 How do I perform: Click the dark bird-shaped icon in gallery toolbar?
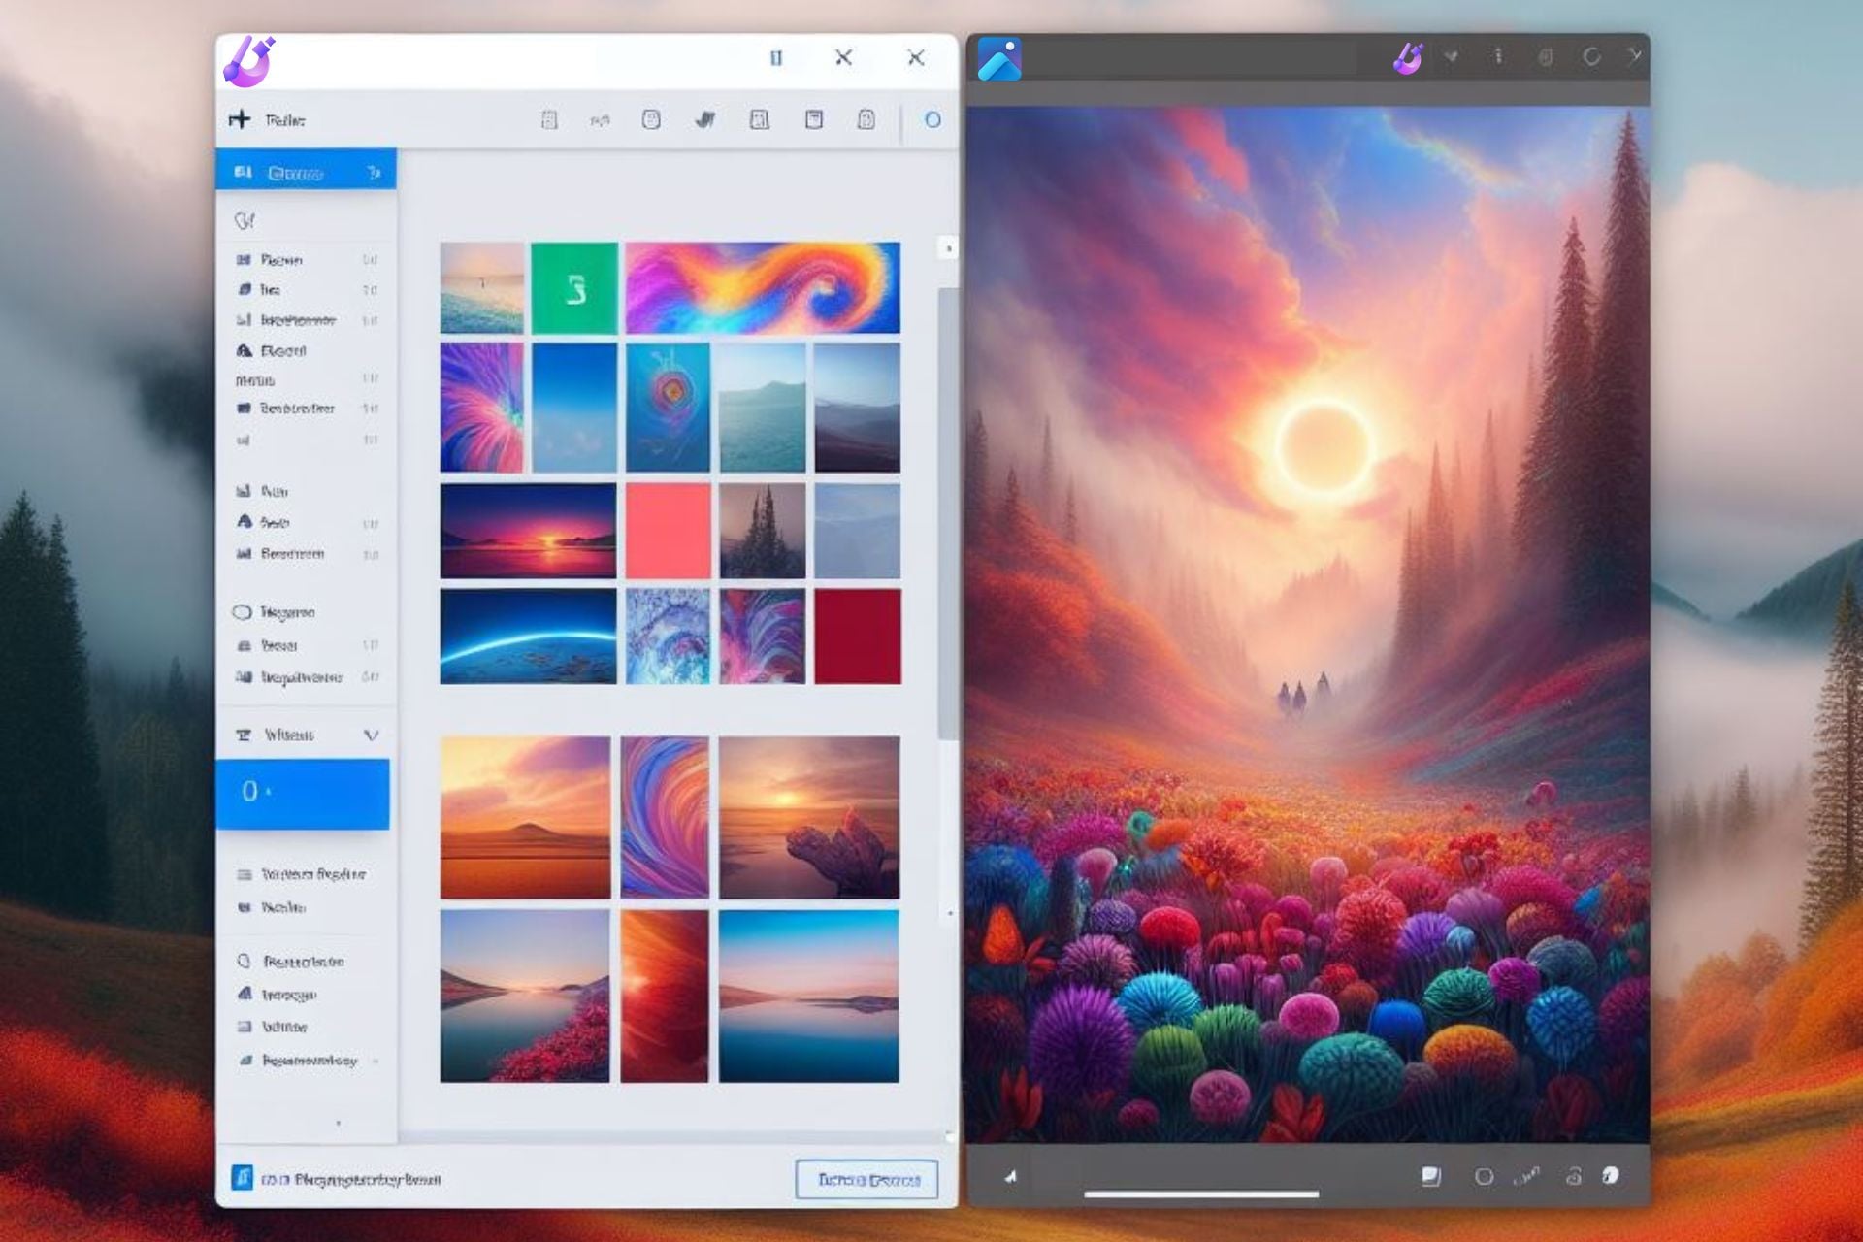705,119
